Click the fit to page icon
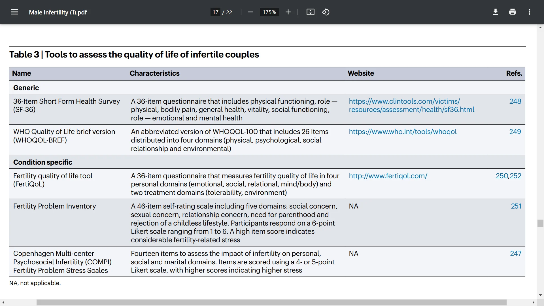The height and width of the screenshot is (306, 544). point(310,12)
